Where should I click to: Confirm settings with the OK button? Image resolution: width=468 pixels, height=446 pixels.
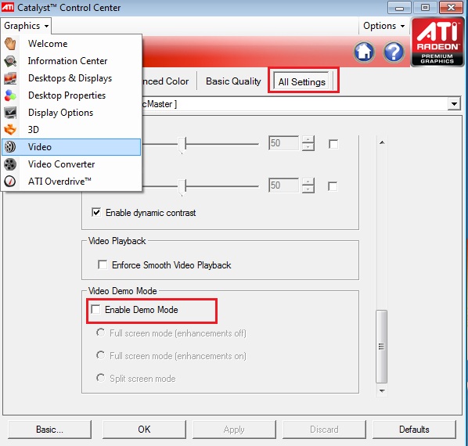point(144,430)
